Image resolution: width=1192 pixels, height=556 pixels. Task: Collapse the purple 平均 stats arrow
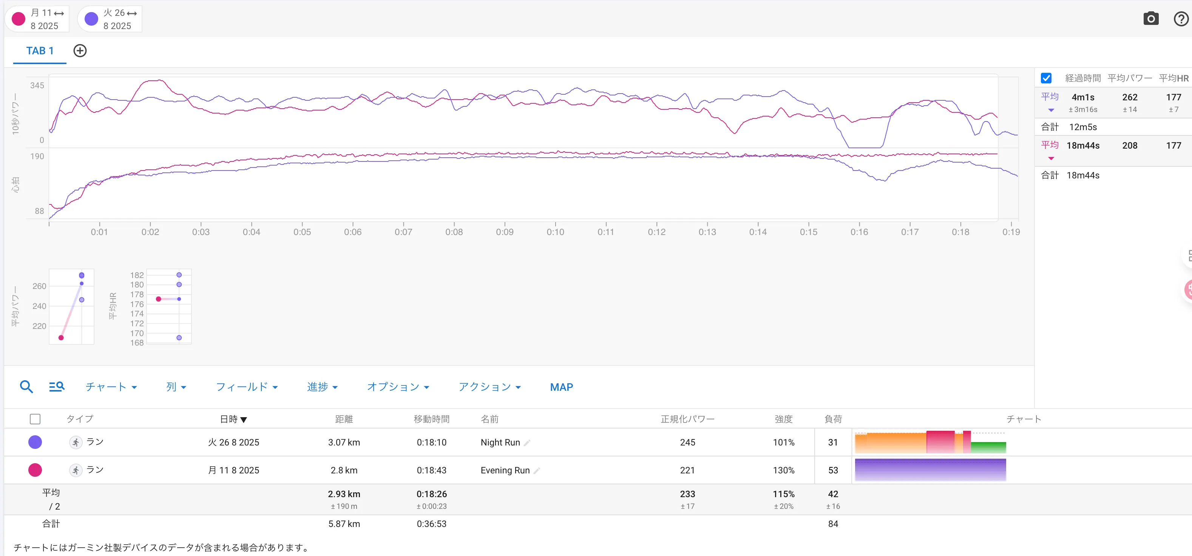tap(1051, 110)
